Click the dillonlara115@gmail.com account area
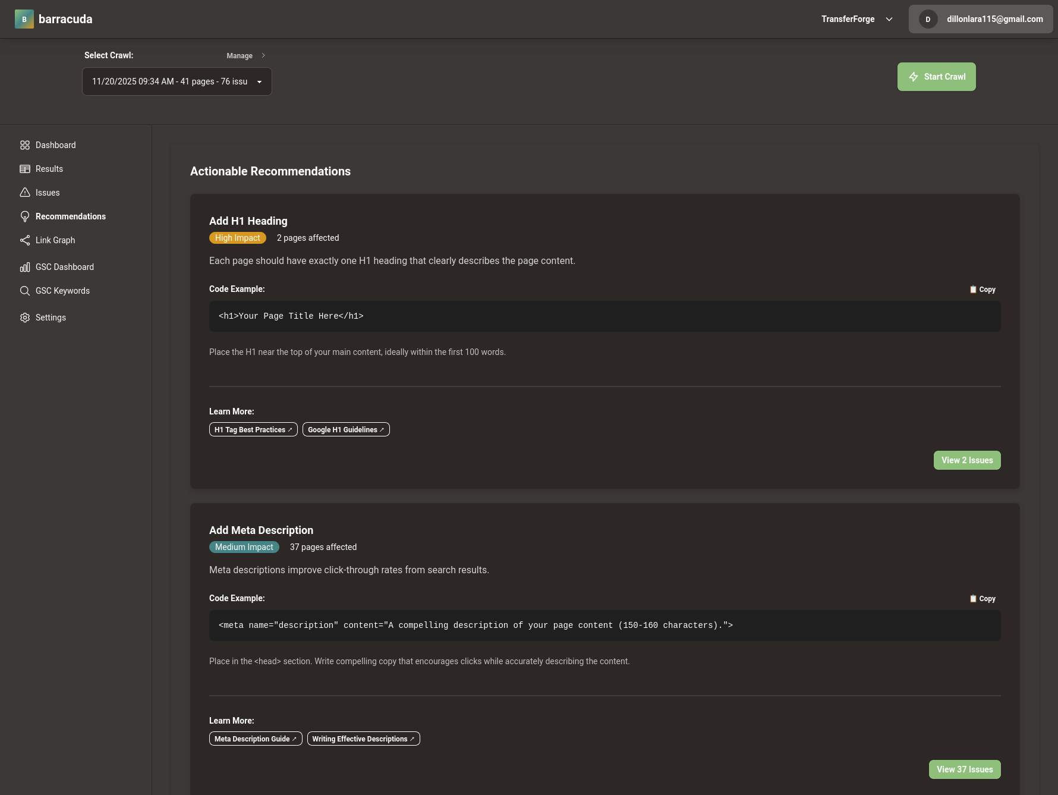 pos(980,18)
